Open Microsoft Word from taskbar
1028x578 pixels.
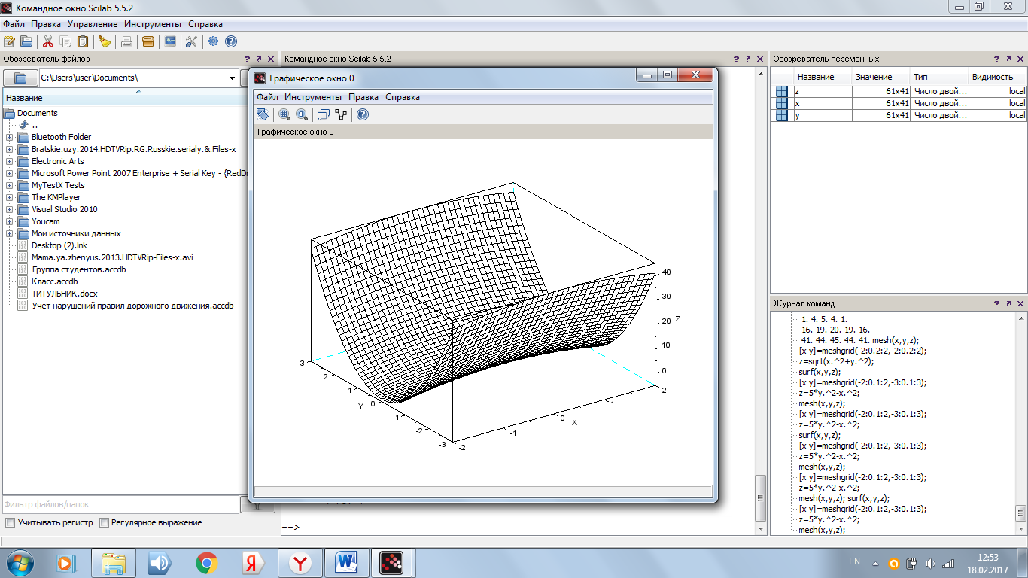pos(347,562)
